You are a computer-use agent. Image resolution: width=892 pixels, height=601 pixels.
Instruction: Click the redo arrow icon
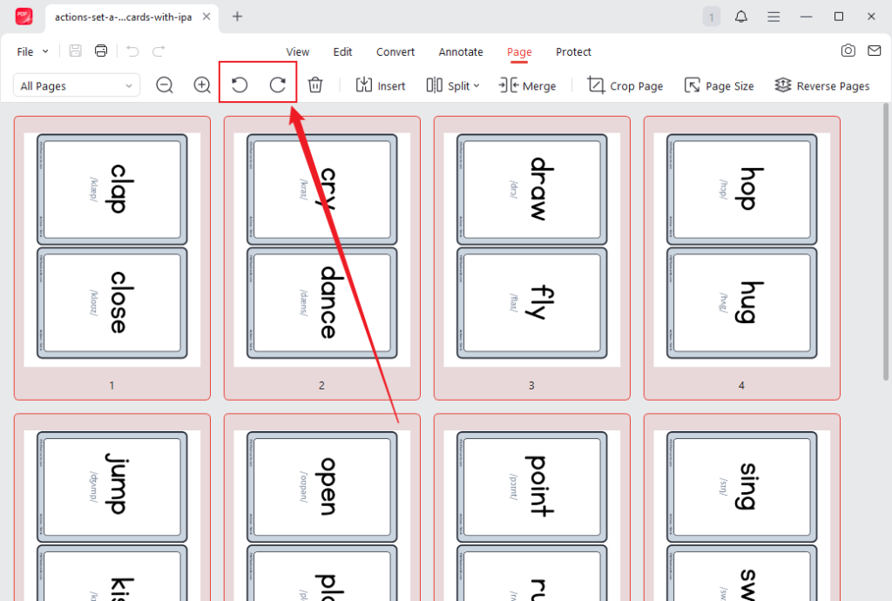click(x=159, y=51)
